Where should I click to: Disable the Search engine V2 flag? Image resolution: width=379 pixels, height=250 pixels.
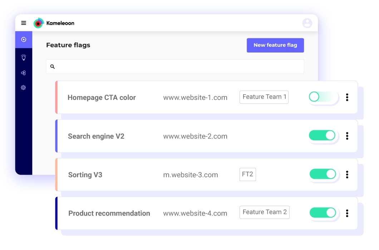coord(322,135)
